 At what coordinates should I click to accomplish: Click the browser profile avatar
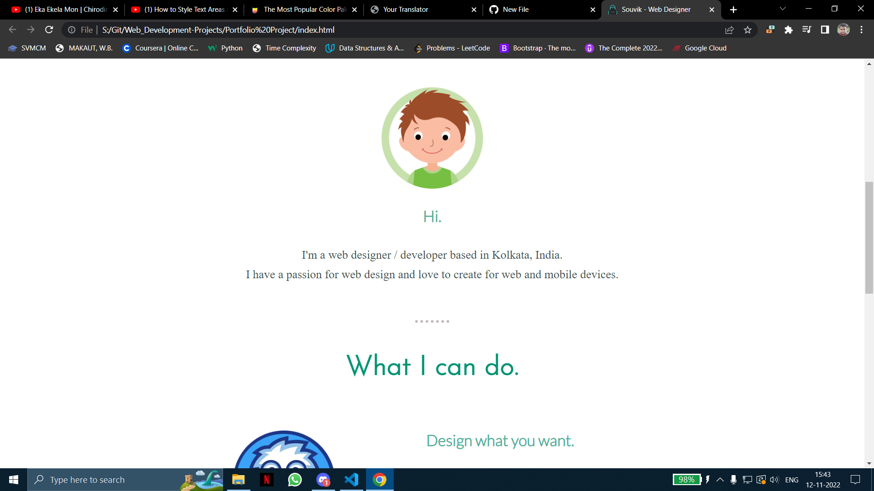(x=844, y=30)
